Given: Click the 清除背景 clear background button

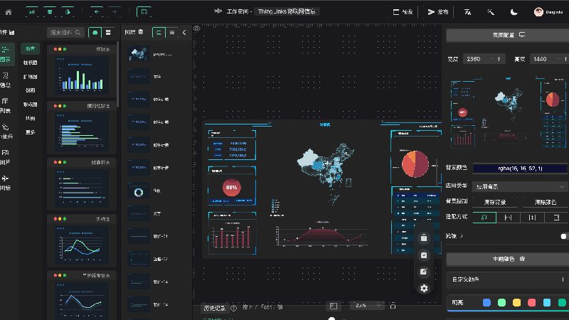Looking at the screenshot, I should 495,202.
